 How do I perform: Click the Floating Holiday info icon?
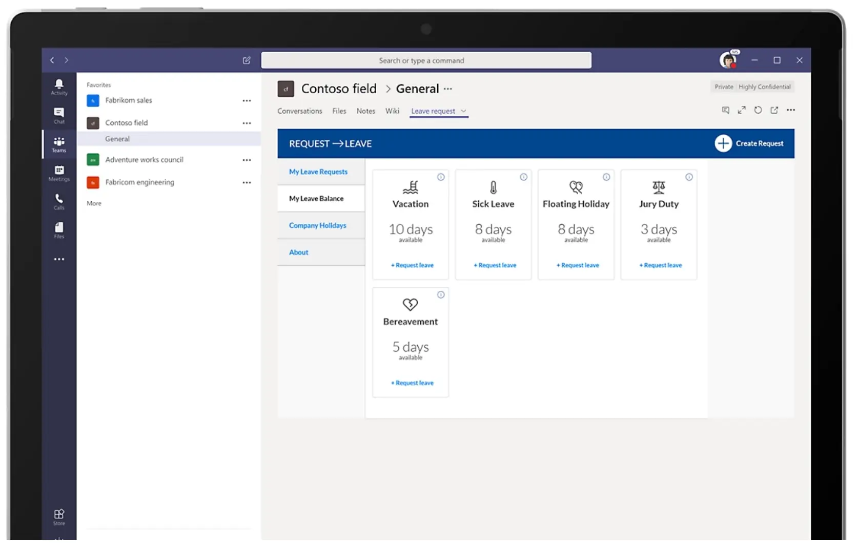pos(606,177)
